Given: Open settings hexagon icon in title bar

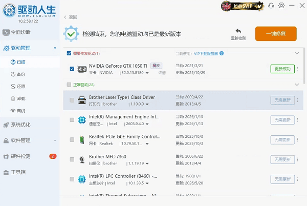Looking at the screenshot, I should 281,6.
